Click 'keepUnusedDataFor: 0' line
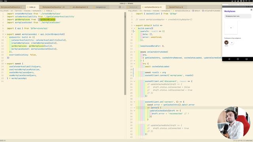This screenshot has width=253, height=142. click(152, 46)
